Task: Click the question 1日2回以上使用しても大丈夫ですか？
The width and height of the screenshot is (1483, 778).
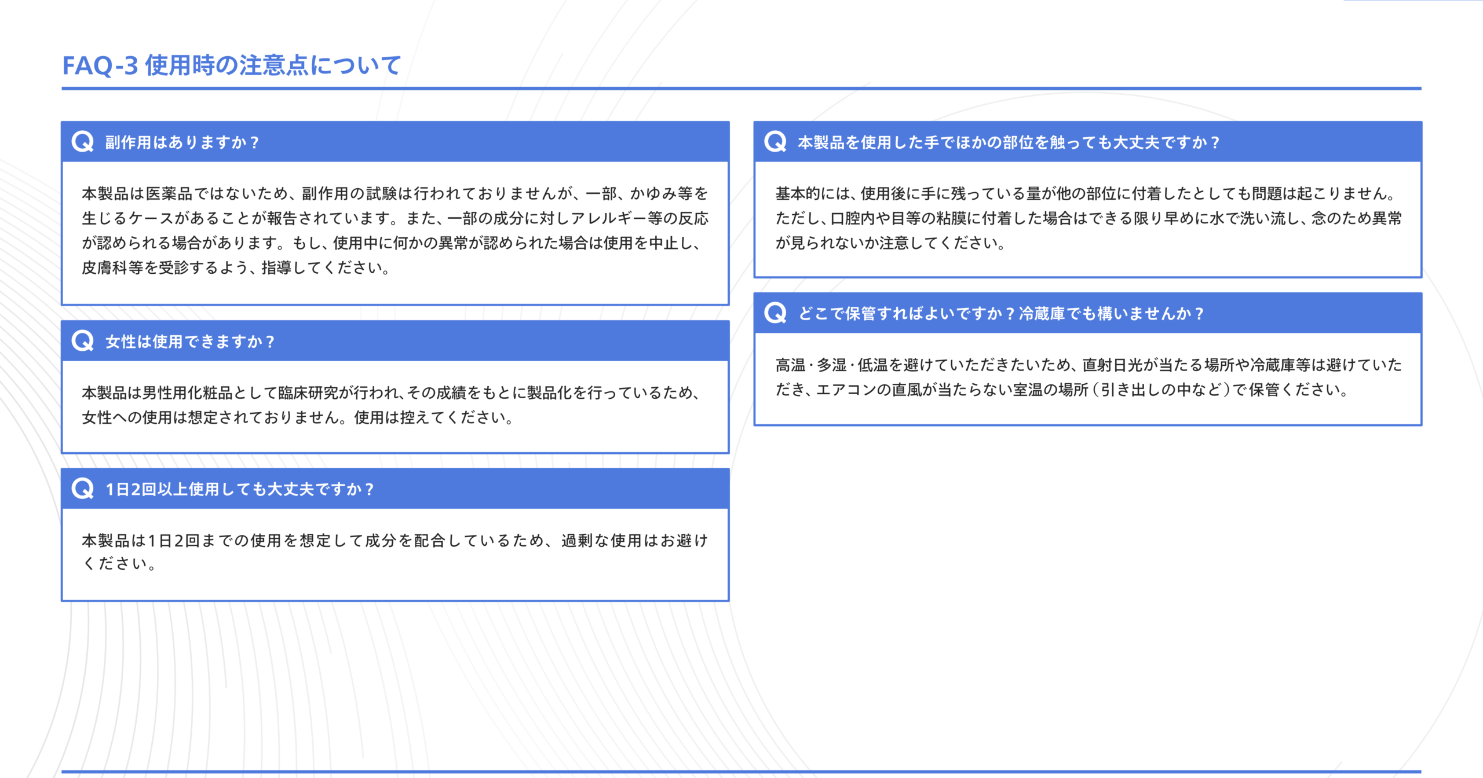Action: (x=240, y=489)
